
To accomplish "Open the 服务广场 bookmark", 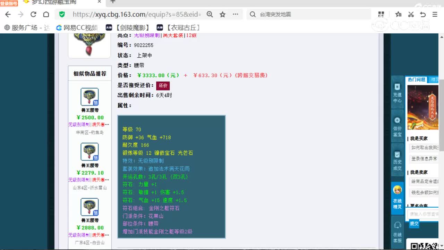I will [27, 28].
